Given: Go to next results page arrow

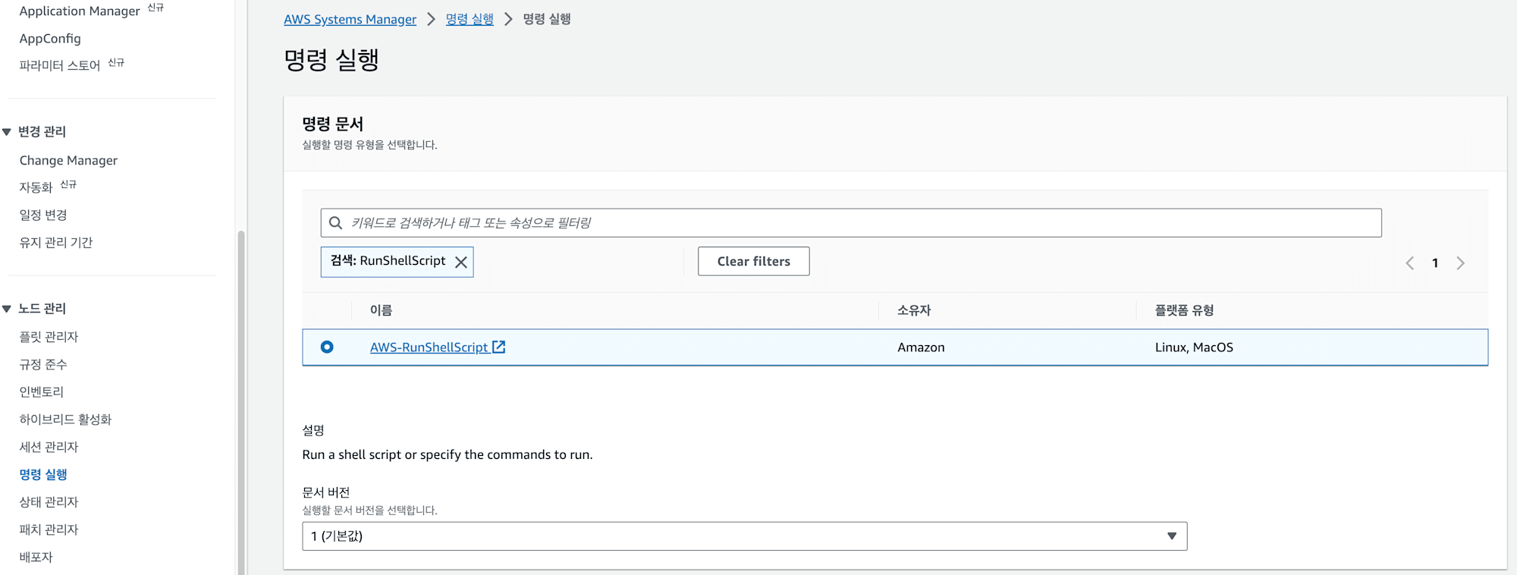Looking at the screenshot, I should (x=1461, y=263).
